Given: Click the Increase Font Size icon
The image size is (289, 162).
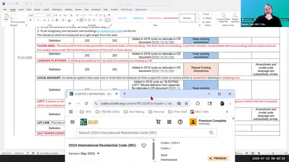Looking at the screenshot, I should tap(56, 15).
